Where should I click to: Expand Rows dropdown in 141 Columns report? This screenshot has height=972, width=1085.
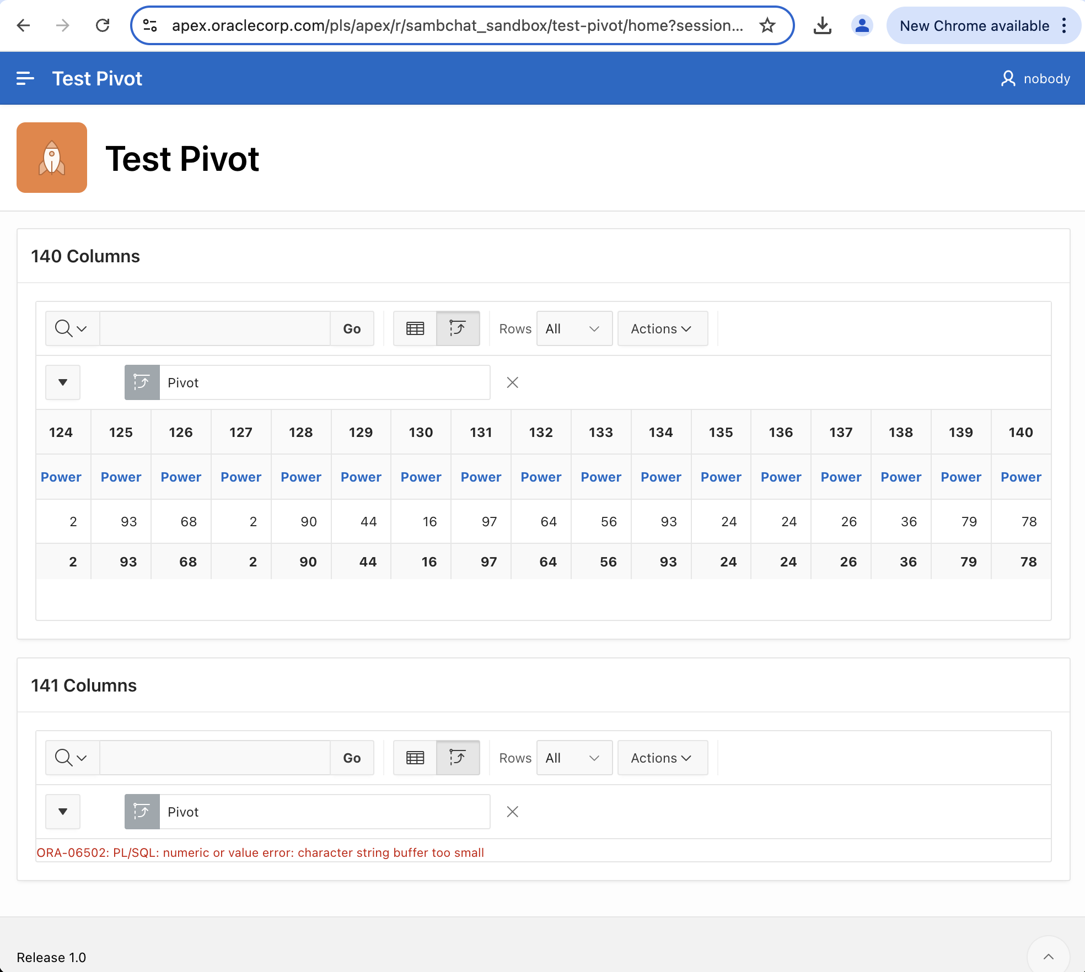[574, 758]
